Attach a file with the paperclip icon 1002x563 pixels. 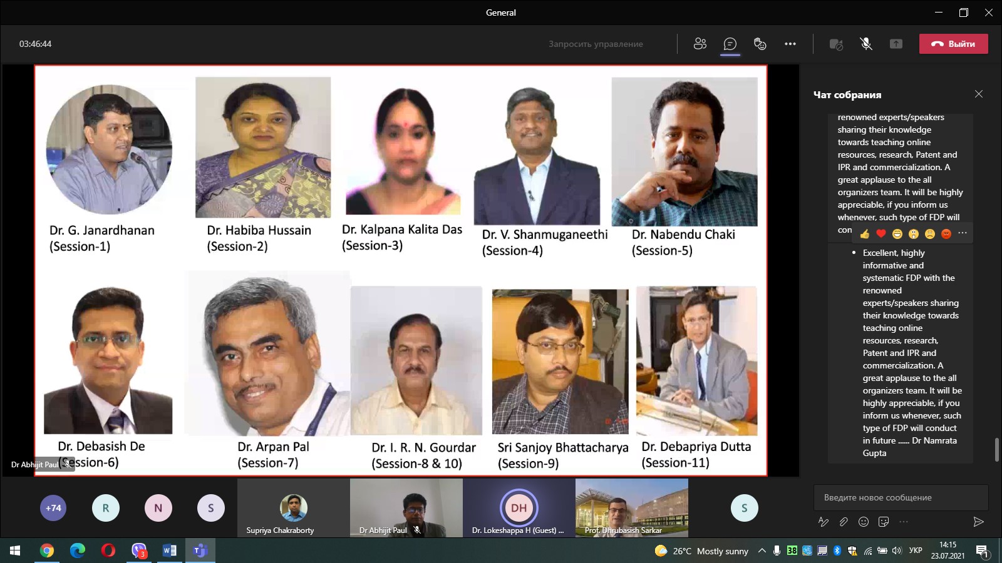coord(844,522)
